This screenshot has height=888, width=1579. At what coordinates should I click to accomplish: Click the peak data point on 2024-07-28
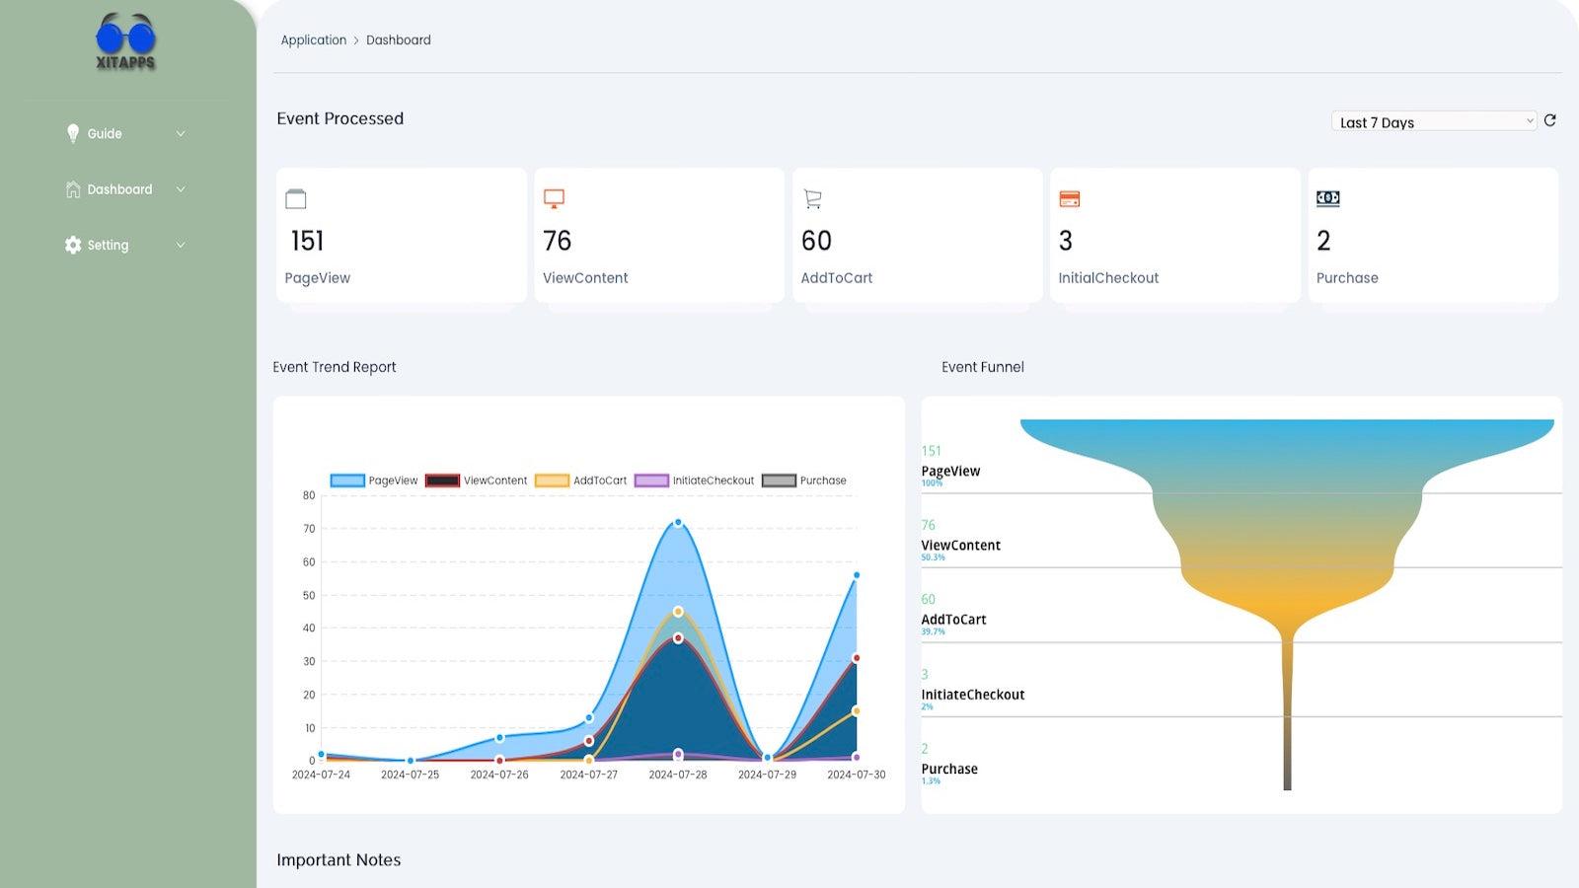point(677,522)
